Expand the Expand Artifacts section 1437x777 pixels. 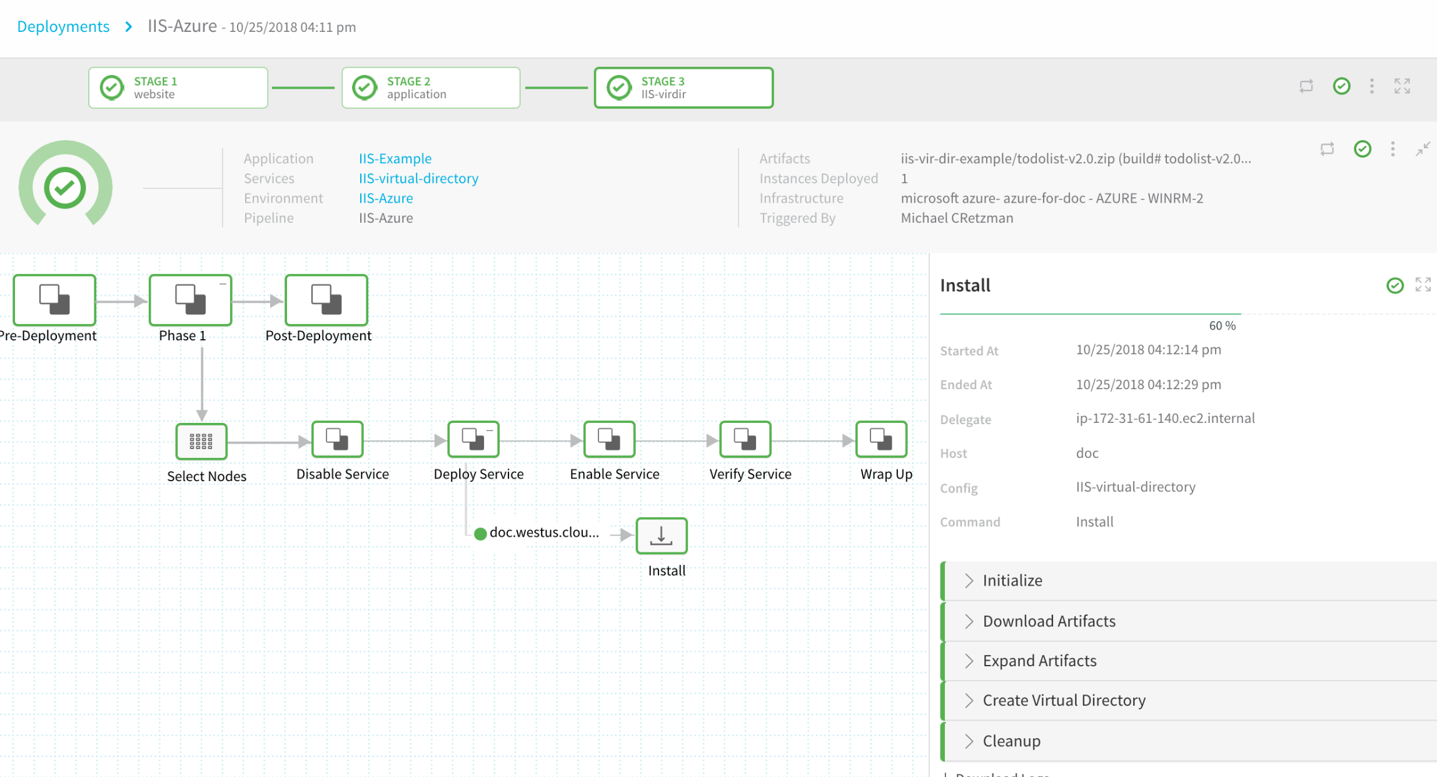click(x=1189, y=661)
